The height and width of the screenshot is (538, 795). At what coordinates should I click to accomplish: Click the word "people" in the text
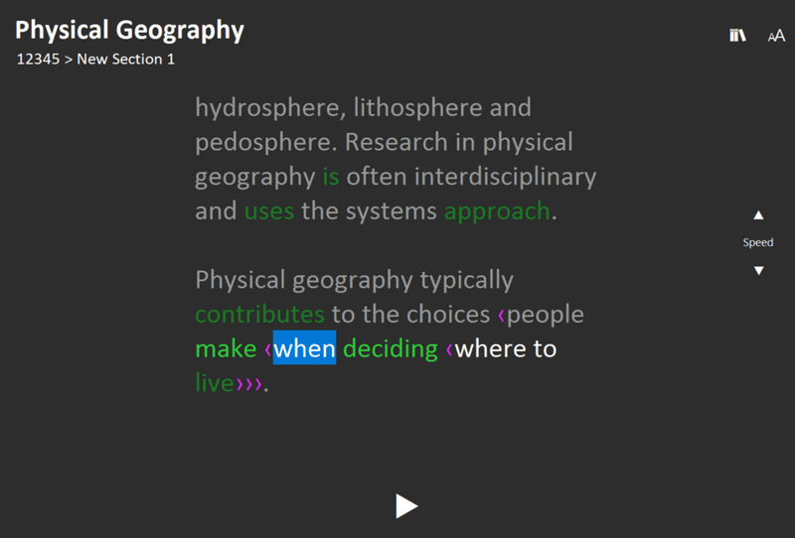coord(546,315)
